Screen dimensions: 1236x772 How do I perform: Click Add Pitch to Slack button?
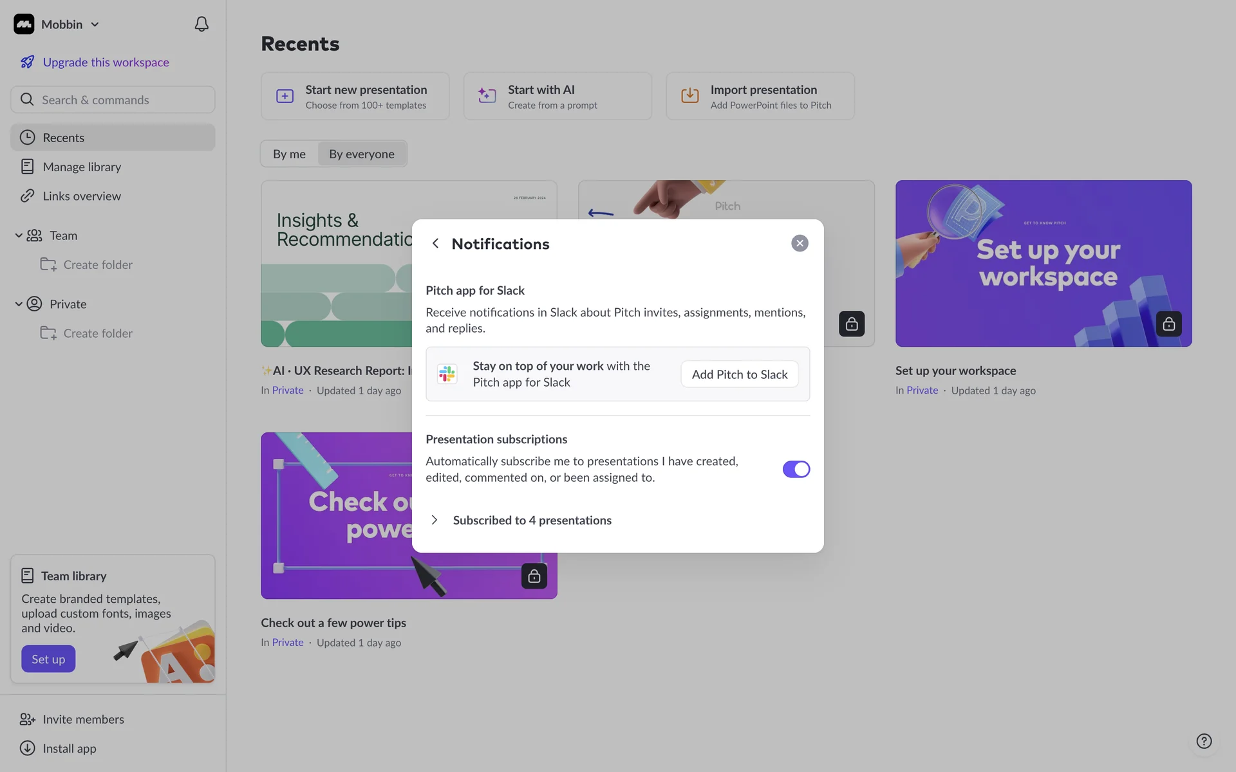739,374
